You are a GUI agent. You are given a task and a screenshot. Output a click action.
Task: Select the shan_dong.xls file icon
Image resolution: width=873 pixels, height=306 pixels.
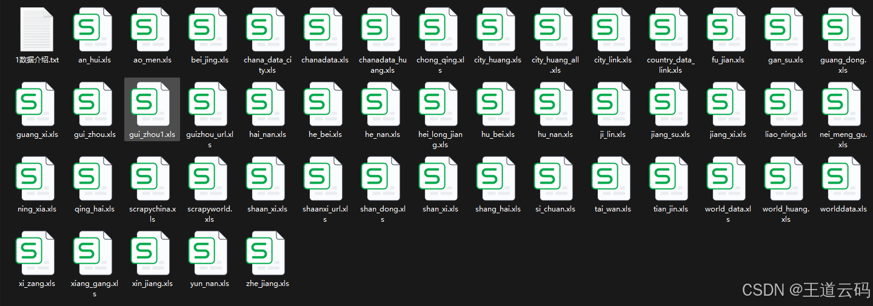coord(381,179)
